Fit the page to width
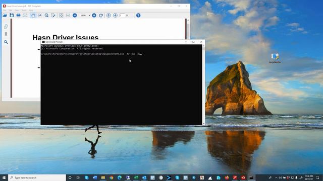Image resolution: width=323 pixels, height=181 pixels. click(x=68, y=16)
